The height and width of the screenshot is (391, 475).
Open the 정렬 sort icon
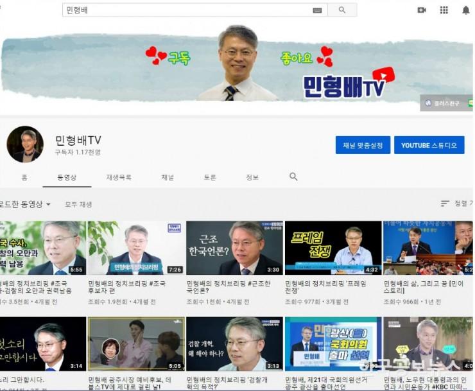tap(445, 204)
